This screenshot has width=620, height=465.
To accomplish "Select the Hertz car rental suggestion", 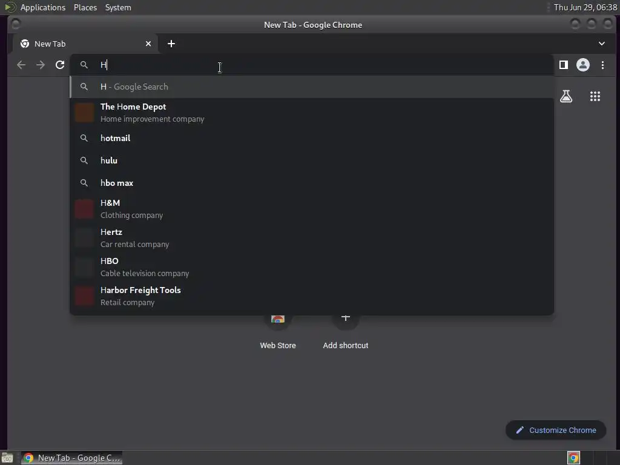I will [312, 237].
